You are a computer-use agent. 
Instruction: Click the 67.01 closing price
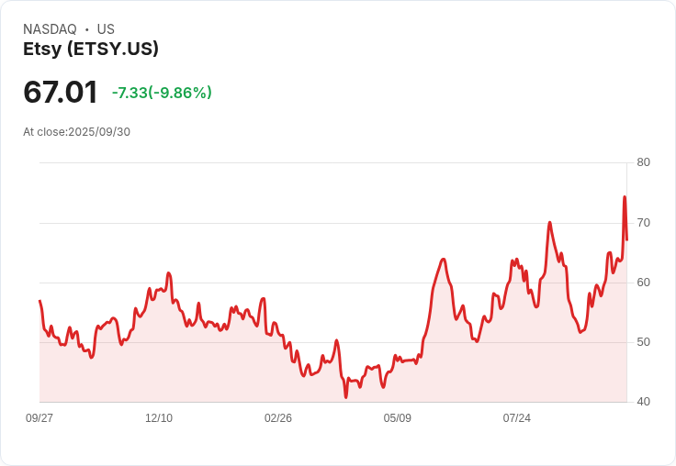pyautogui.click(x=61, y=93)
